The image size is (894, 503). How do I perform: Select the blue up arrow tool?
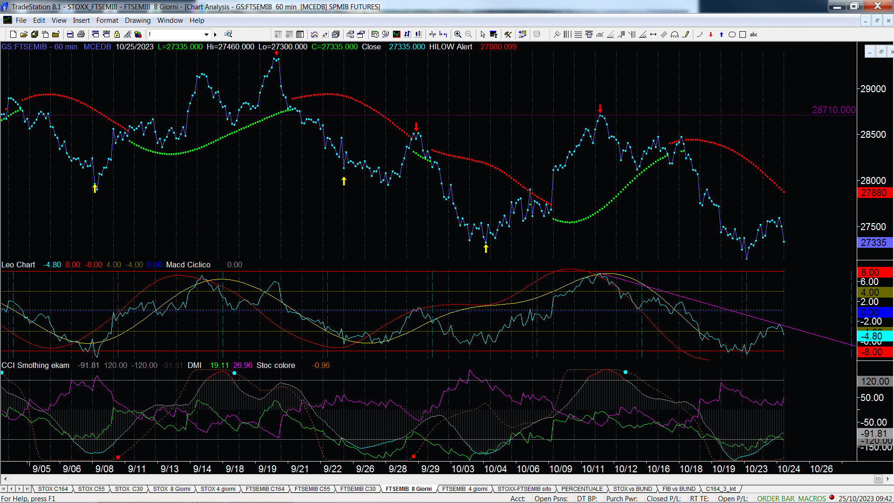click(721, 34)
